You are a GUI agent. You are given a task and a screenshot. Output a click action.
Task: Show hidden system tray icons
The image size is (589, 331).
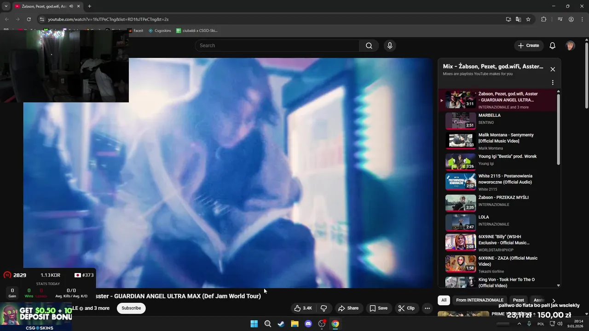point(520,324)
